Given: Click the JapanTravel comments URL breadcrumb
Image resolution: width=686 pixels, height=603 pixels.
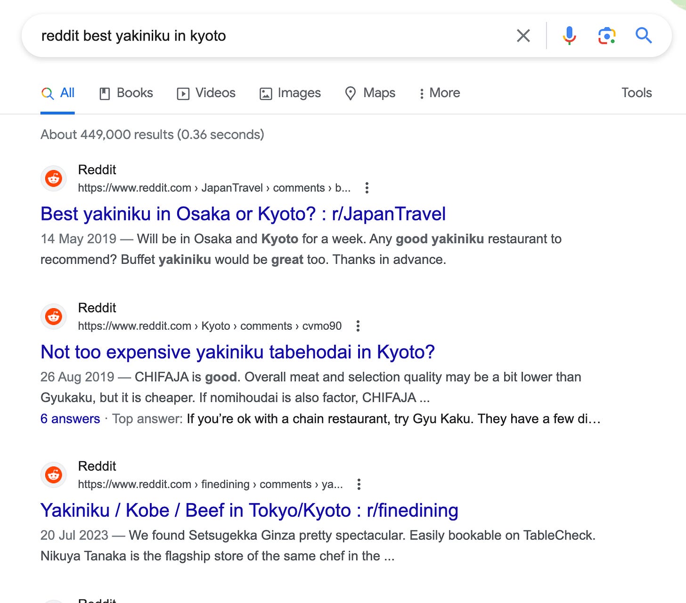Looking at the screenshot, I should click(214, 188).
